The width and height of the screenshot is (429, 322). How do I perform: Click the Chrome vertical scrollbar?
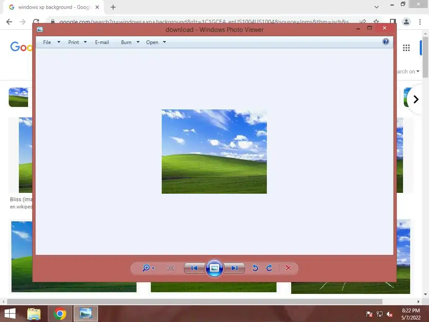426,57
